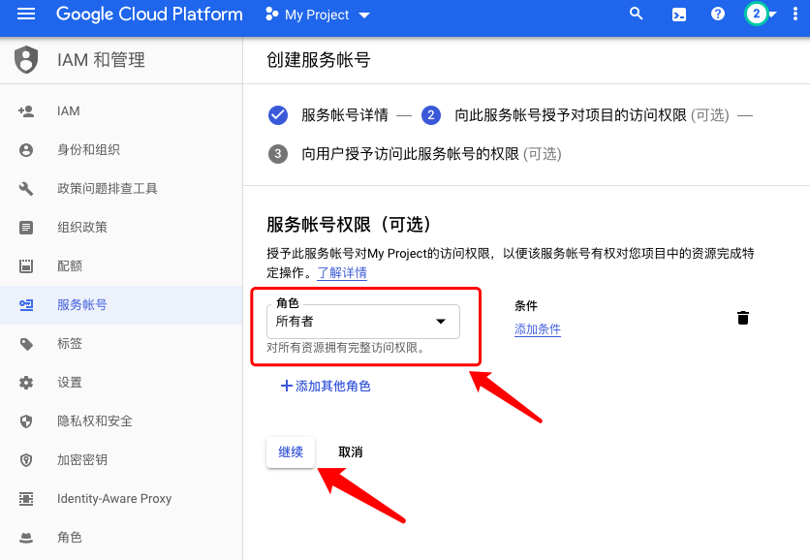Click the 继续 button
The height and width of the screenshot is (560, 810).
291,452
